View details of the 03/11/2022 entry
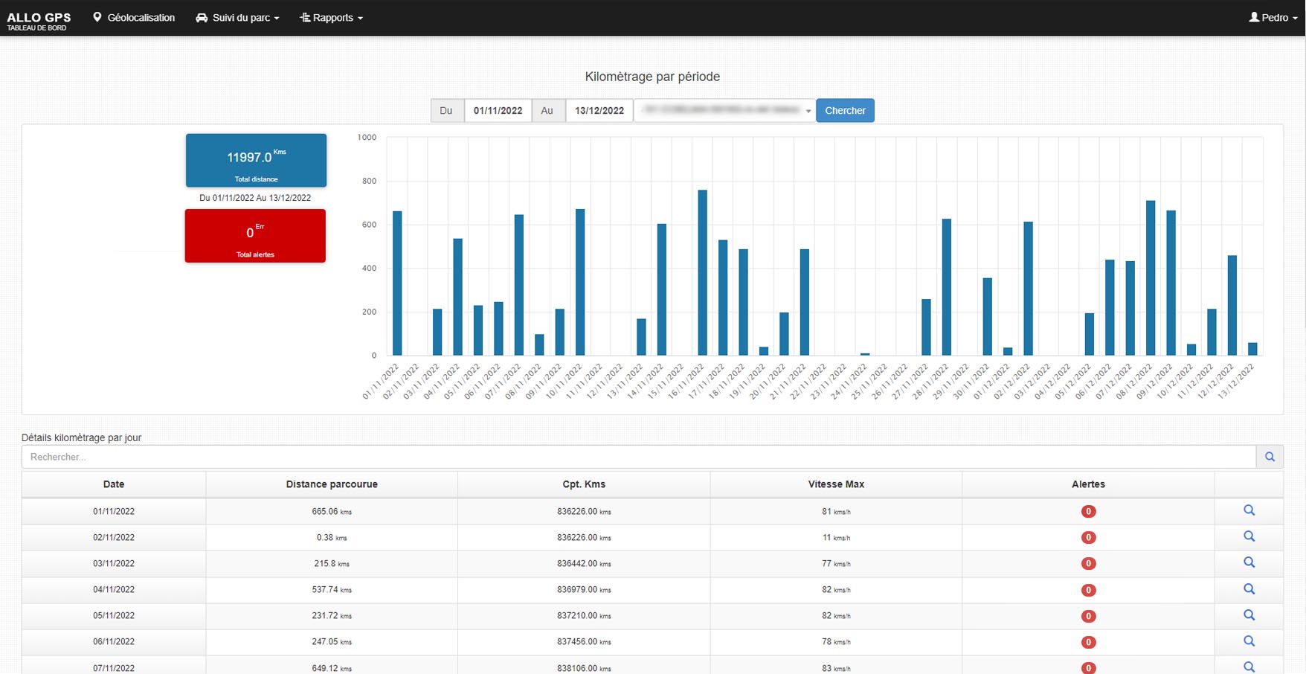 [x=1249, y=562]
